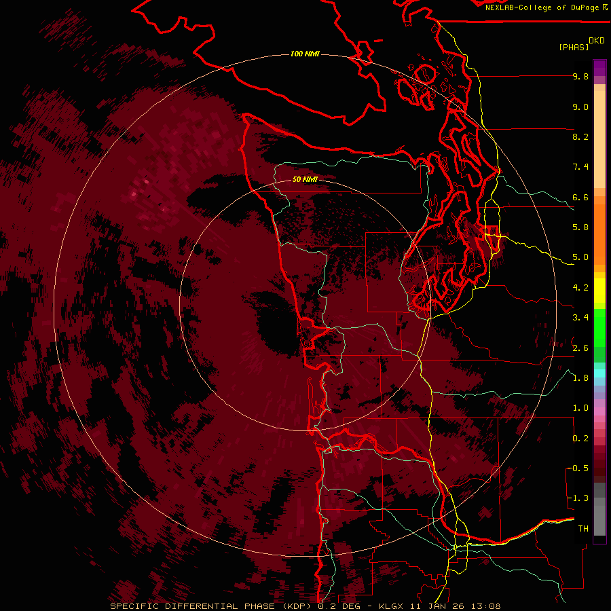The width and height of the screenshot is (611, 611).
Task: Select the -0.5 legend value
Action: [x=578, y=468]
